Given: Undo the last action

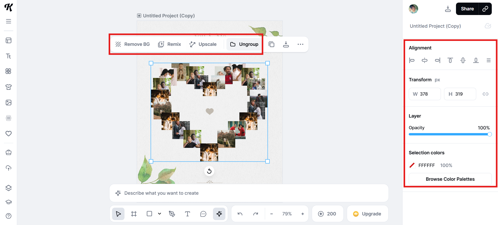Looking at the screenshot, I should (240, 214).
